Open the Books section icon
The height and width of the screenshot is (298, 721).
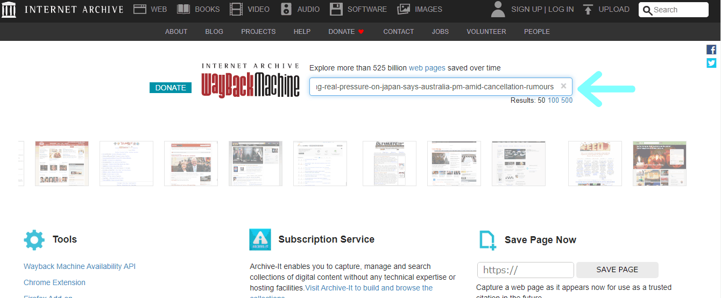coord(183,9)
